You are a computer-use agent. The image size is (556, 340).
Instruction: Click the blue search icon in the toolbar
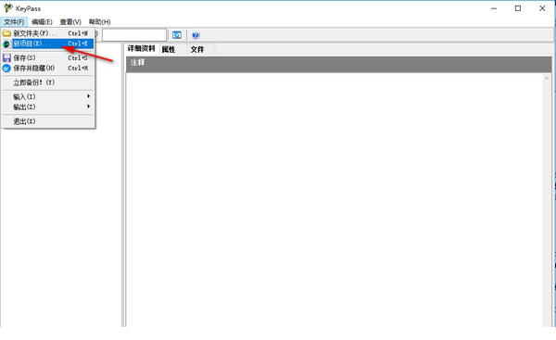pos(177,35)
